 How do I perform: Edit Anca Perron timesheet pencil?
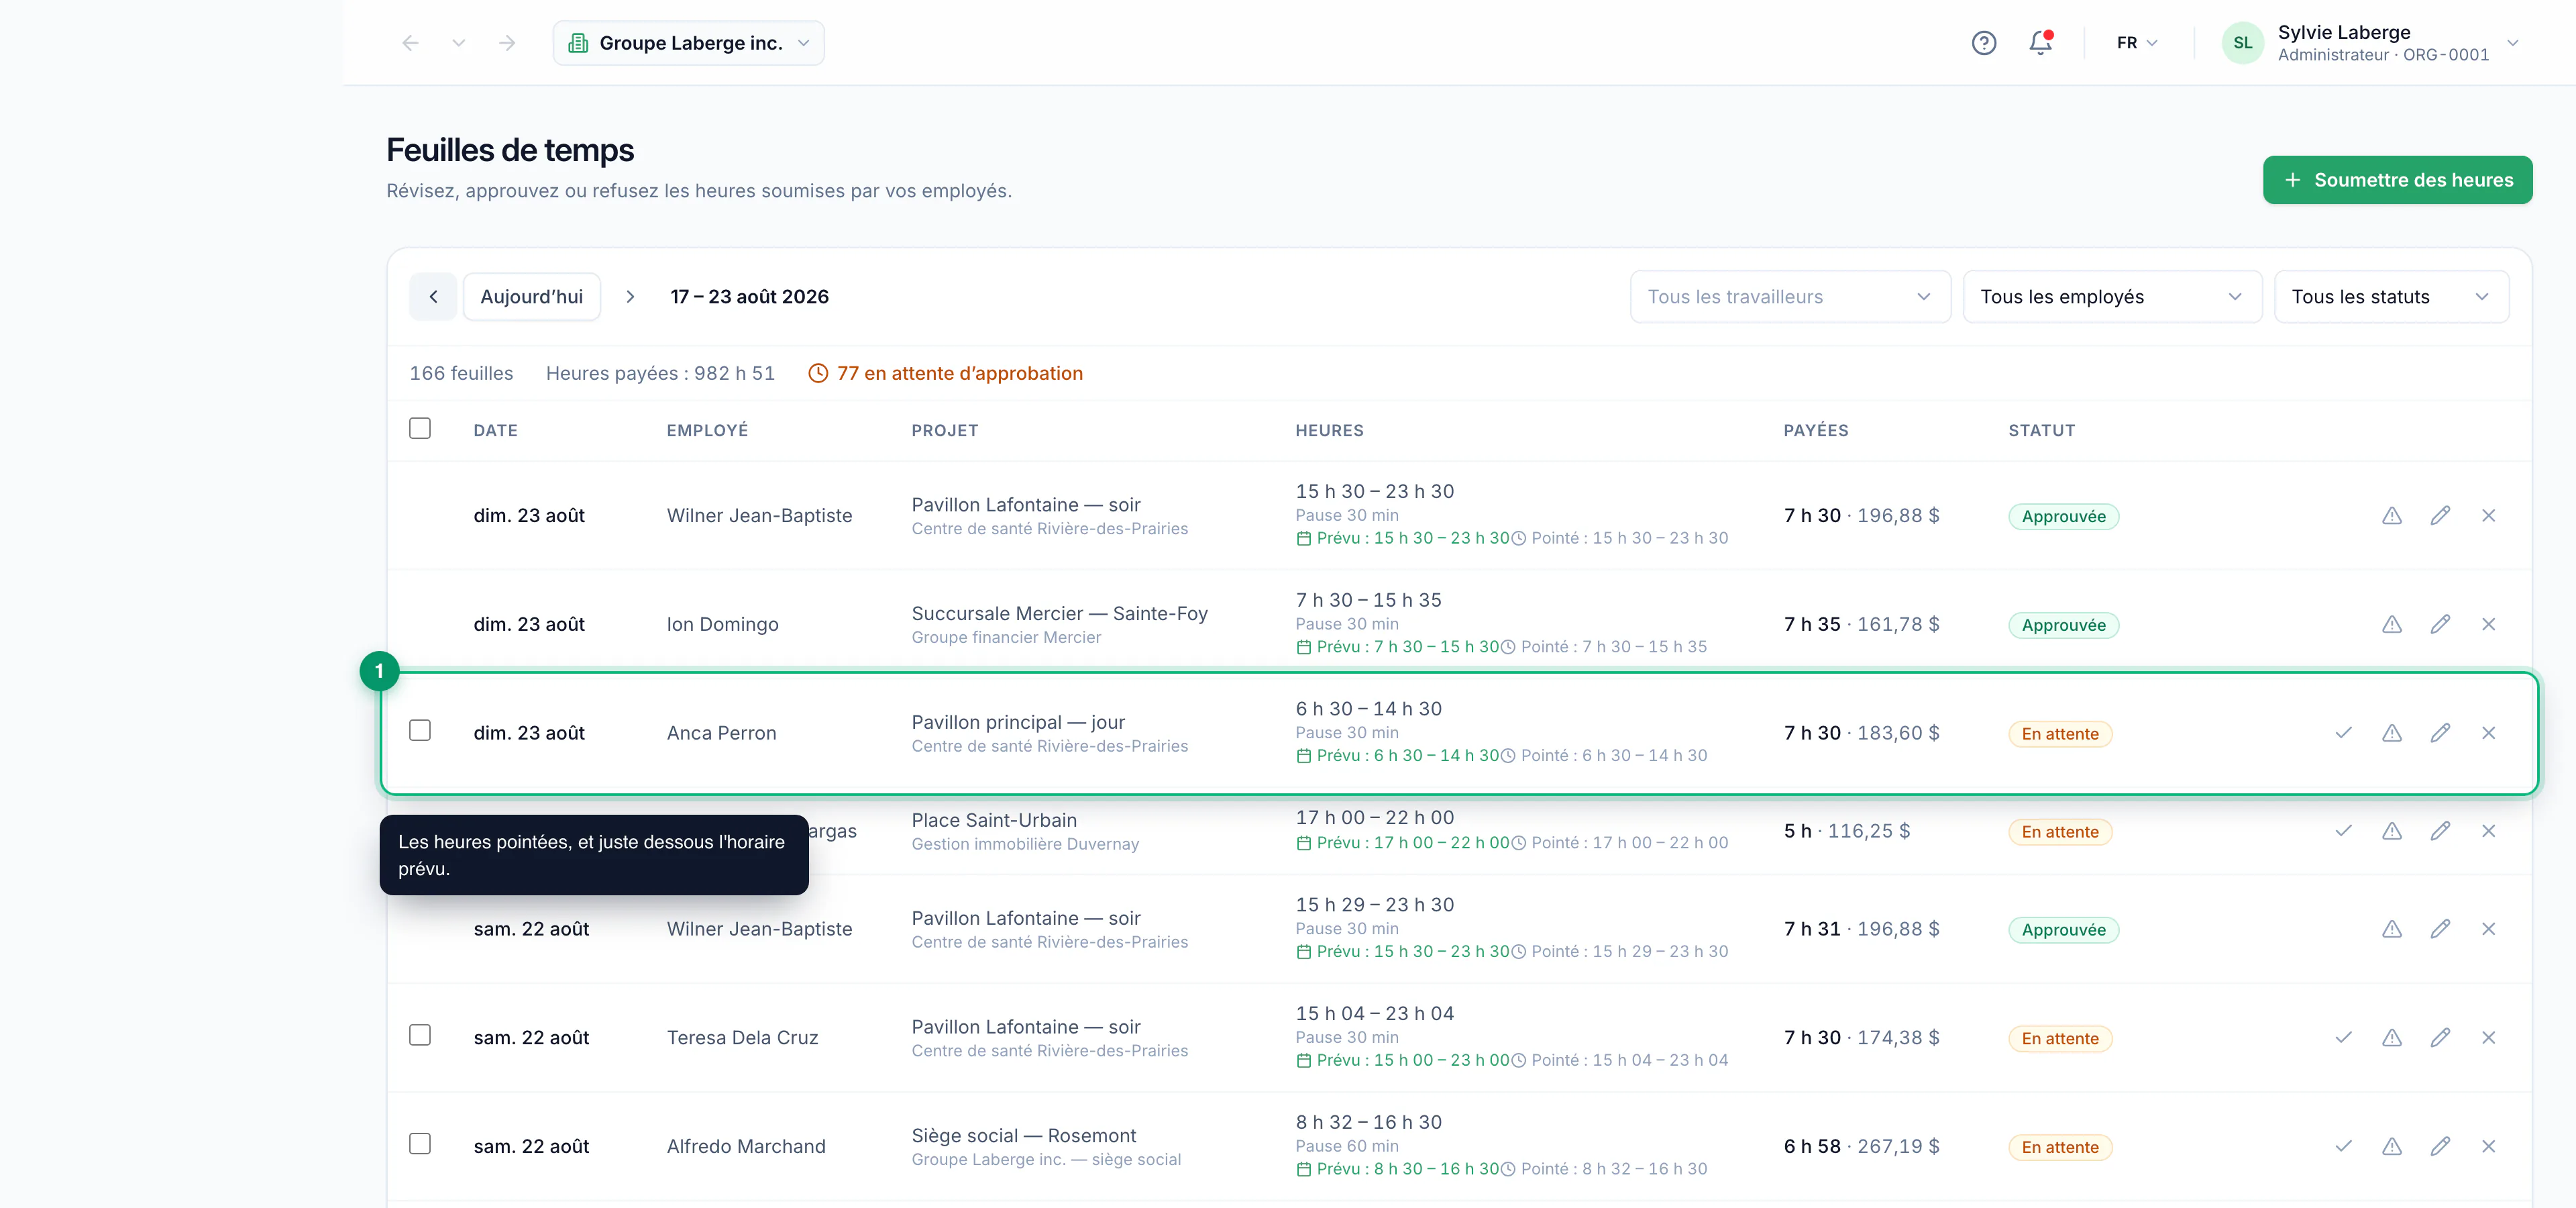click(x=2440, y=733)
